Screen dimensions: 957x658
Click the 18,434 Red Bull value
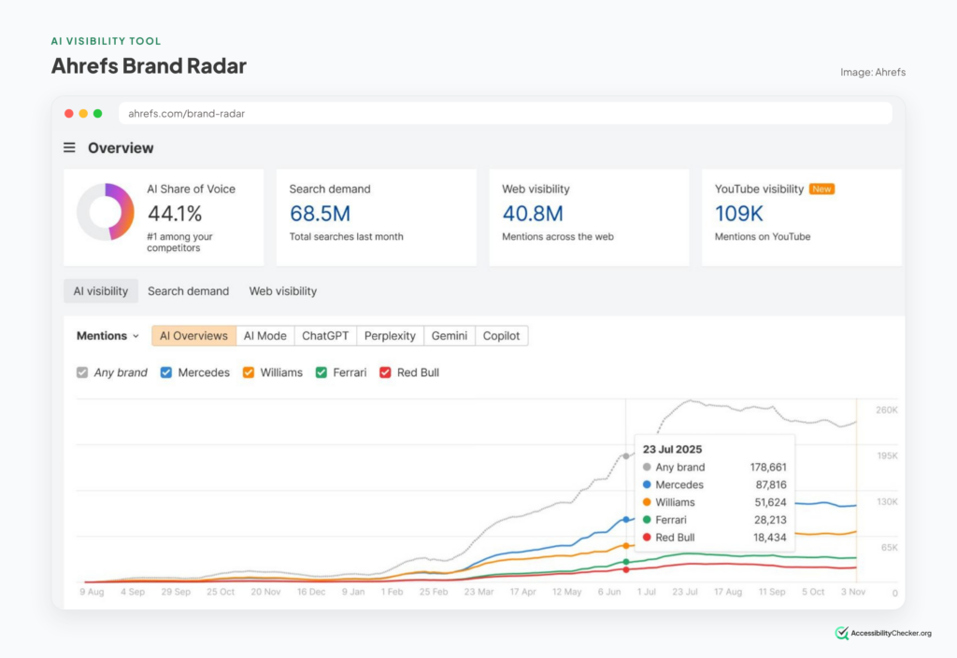point(770,538)
